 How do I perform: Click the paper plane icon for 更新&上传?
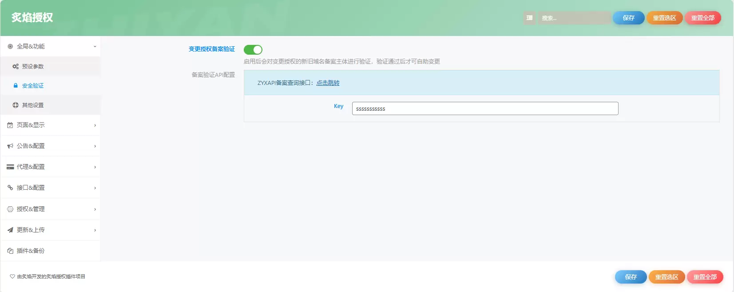[x=10, y=230]
